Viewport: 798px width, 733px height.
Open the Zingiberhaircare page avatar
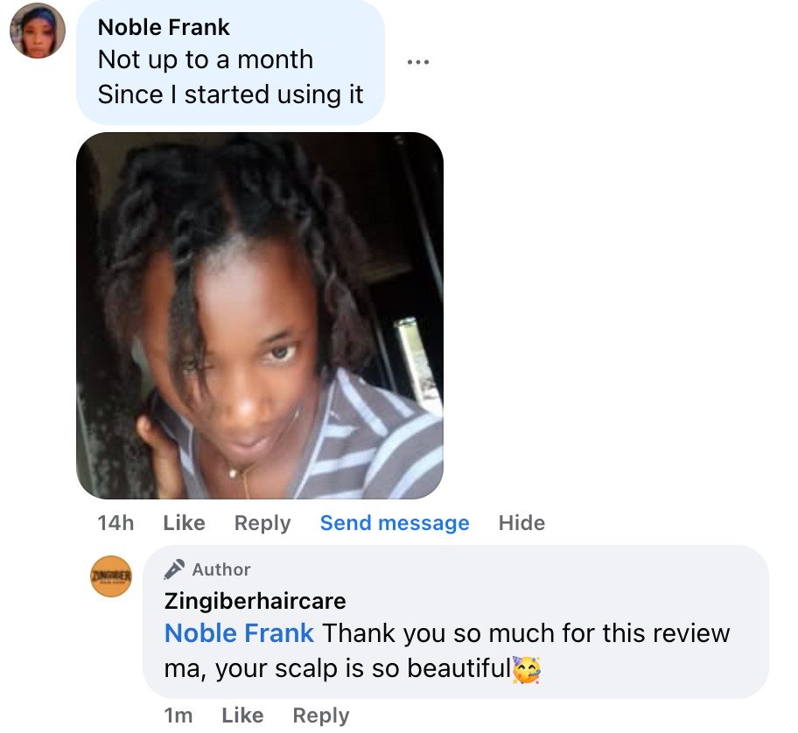[x=111, y=576]
